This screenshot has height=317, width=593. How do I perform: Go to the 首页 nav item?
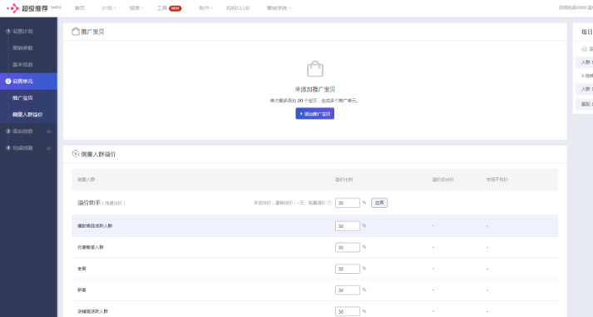[x=80, y=8]
